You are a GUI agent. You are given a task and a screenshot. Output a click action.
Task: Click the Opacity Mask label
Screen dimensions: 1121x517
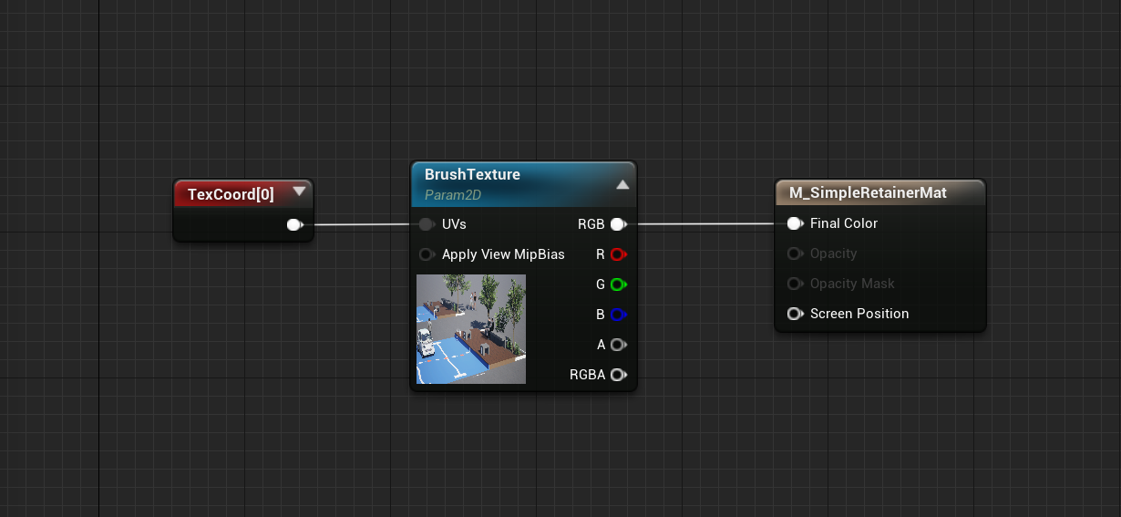point(852,284)
